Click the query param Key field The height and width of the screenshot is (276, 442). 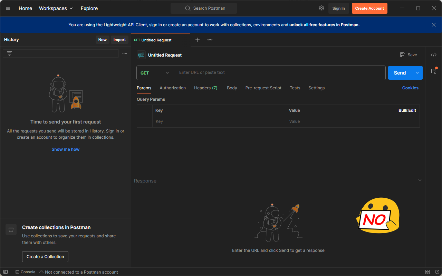tap(219, 121)
